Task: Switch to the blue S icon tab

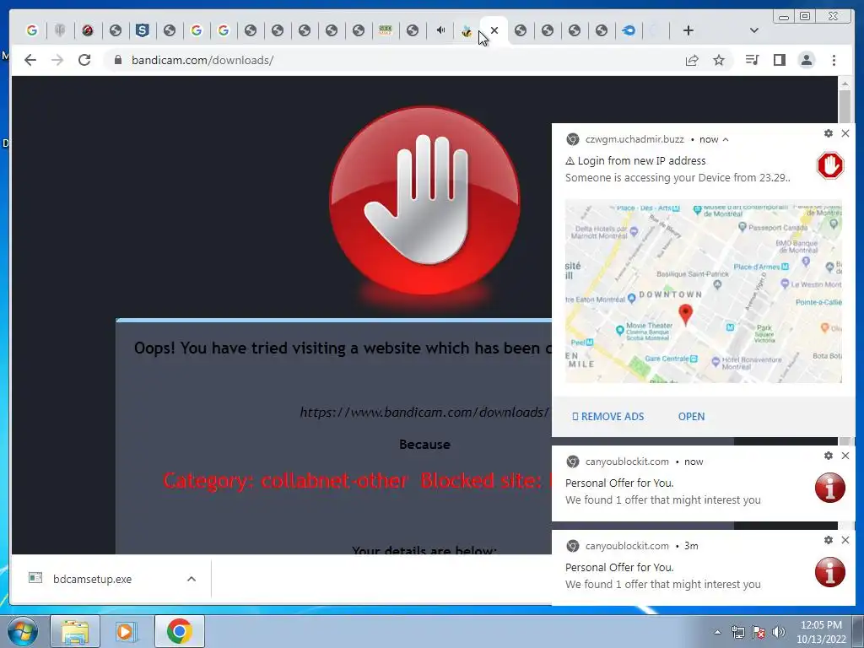Action: 142,31
